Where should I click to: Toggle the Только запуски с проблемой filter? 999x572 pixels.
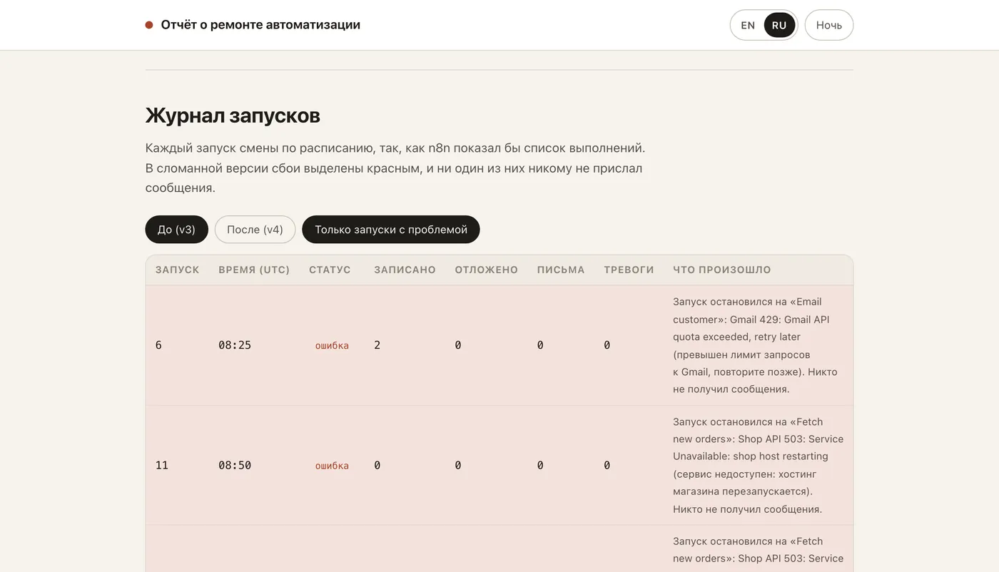(391, 230)
